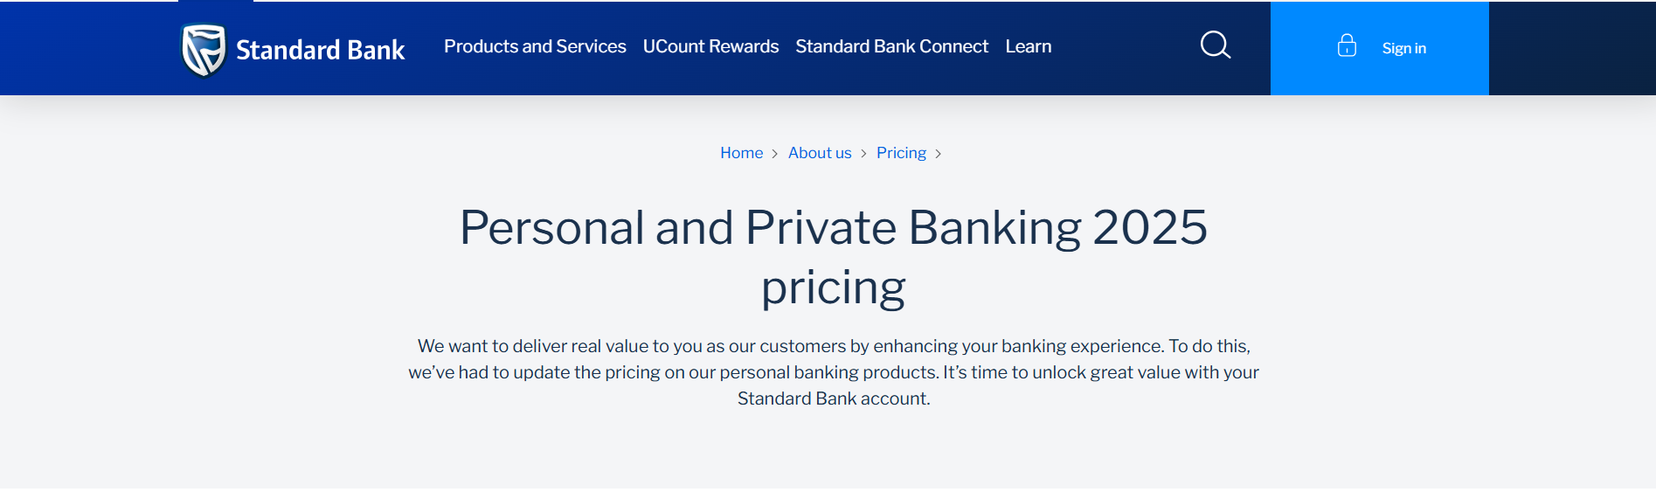Navigate to the Pricing breadcrumb link
The height and width of the screenshot is (492, 1656).
pos(901,153)
